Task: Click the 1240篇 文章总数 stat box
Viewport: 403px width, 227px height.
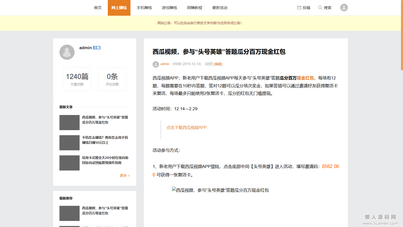Action: click(77, 79)
